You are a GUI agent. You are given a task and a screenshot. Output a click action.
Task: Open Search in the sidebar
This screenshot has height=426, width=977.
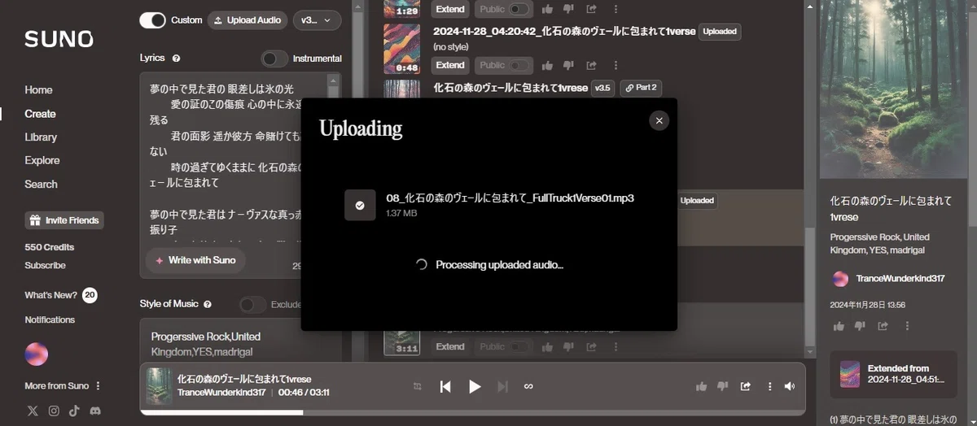pyautogui.click(x=41, y=185)
